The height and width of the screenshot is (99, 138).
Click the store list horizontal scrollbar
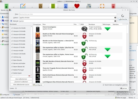[x=20, y=77]
